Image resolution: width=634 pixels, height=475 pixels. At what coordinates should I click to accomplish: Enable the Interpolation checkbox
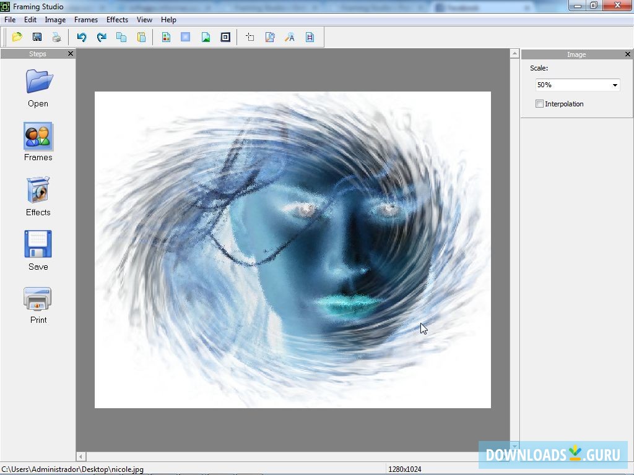[539, 104]
